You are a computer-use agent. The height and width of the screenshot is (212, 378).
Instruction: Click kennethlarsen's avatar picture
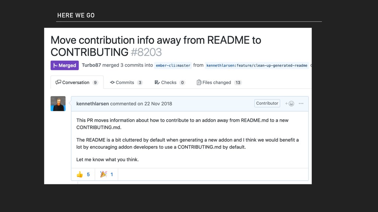coord(58,103)
